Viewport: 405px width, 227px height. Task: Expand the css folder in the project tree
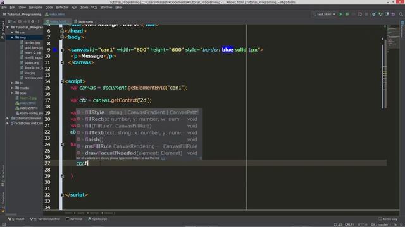click(12, 32)
